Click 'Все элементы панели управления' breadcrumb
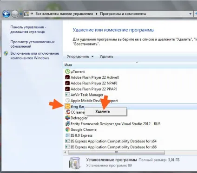The height and width of the screenshot is (173, 197). click(64, 14)
